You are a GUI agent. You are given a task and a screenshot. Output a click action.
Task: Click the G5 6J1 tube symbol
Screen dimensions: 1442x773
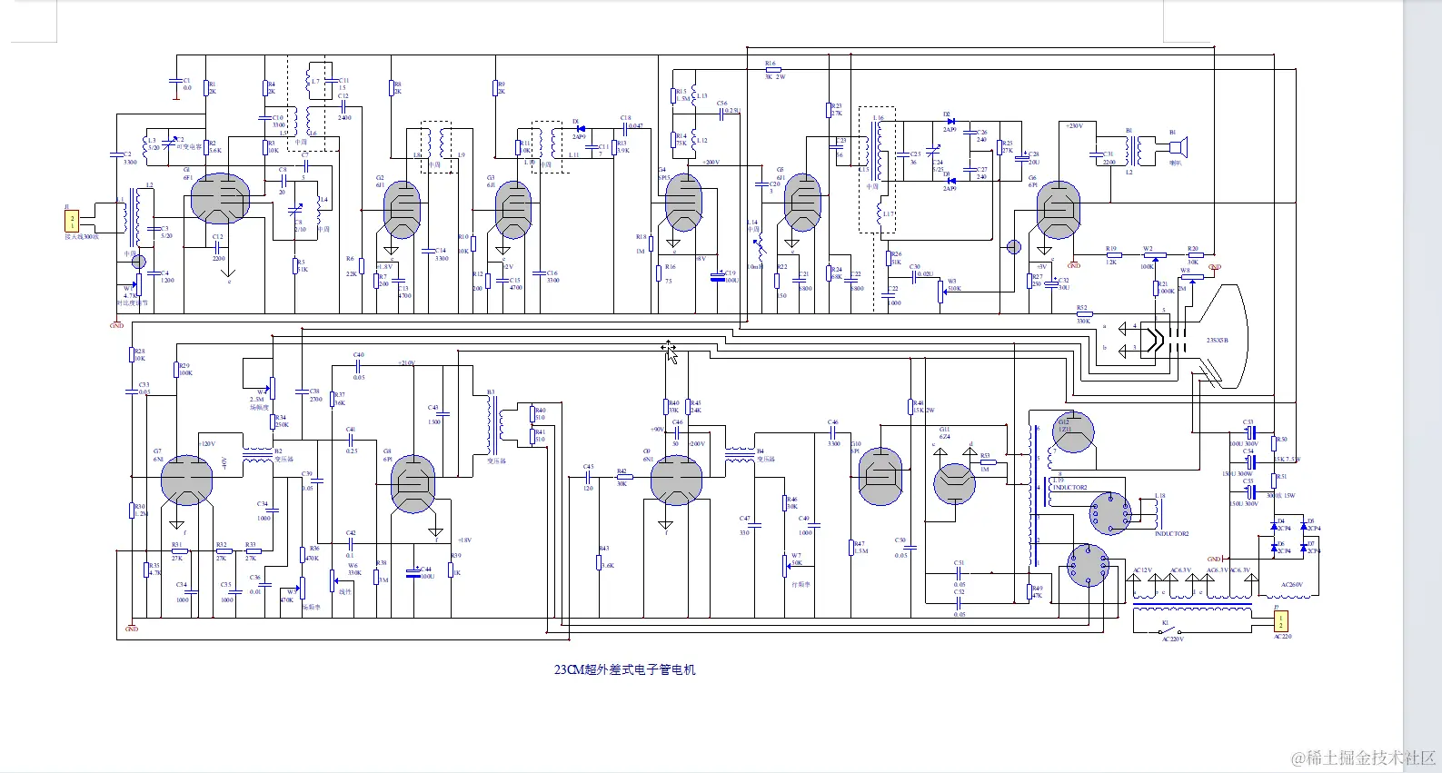click(x=802, y=203)
